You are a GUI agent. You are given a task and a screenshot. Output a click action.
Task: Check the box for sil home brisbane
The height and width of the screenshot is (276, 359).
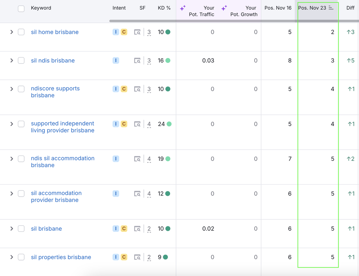[21, 32]
